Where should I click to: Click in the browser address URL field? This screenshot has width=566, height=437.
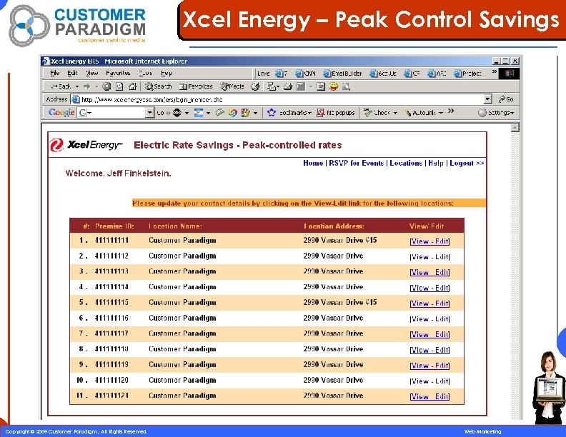coord(282,99)
